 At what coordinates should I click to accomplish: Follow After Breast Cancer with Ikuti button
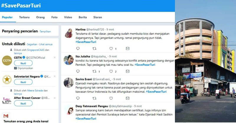coord(23,104)
